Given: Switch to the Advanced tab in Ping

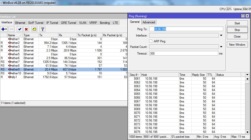Looking at the screenshot, I should (149, 22).
